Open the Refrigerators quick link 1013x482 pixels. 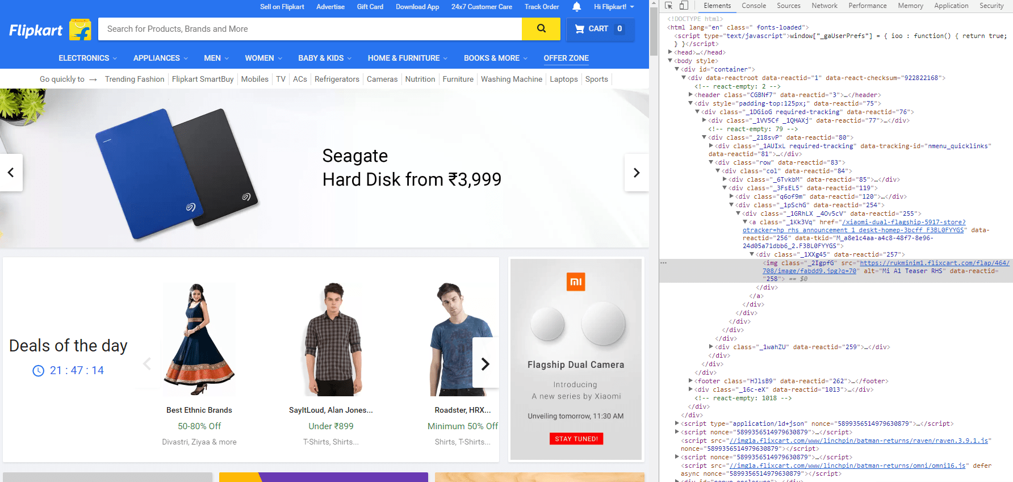click(337, 79)
